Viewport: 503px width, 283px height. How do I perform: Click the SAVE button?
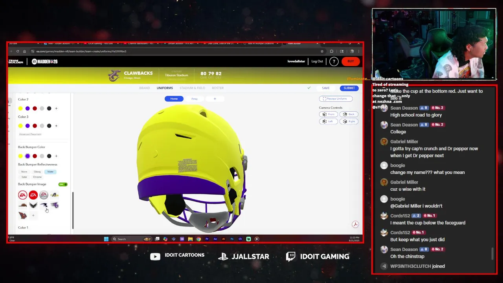(326, 88)
